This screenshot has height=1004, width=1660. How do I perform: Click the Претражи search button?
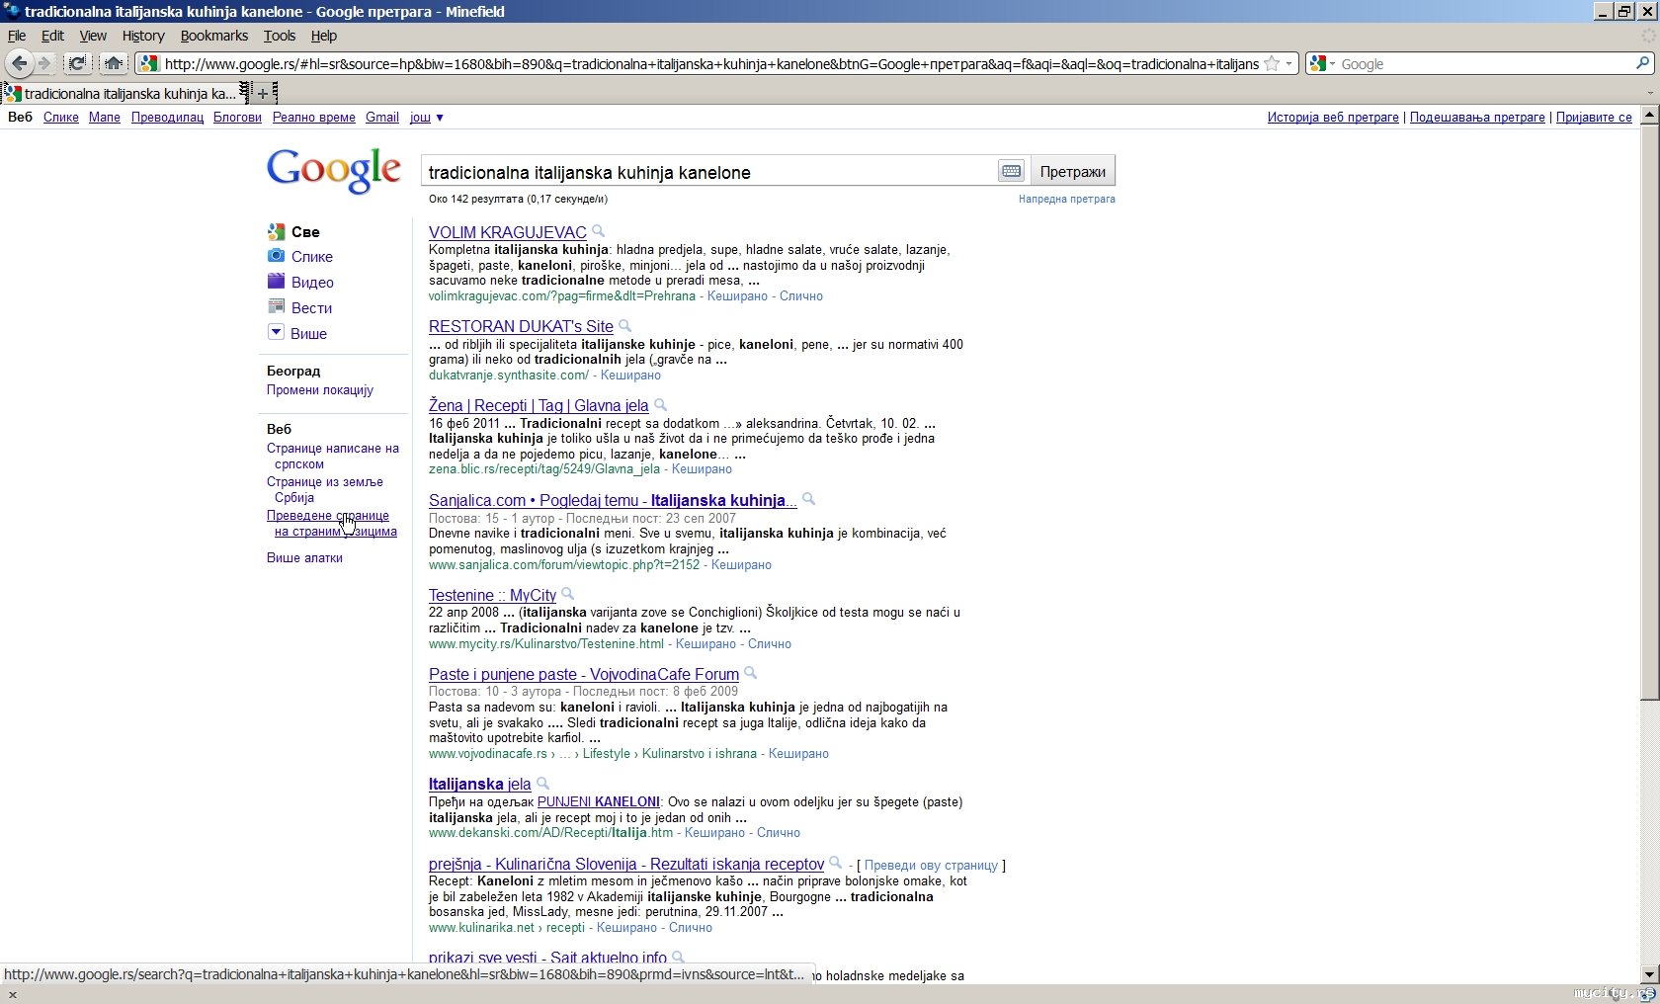1073,171
